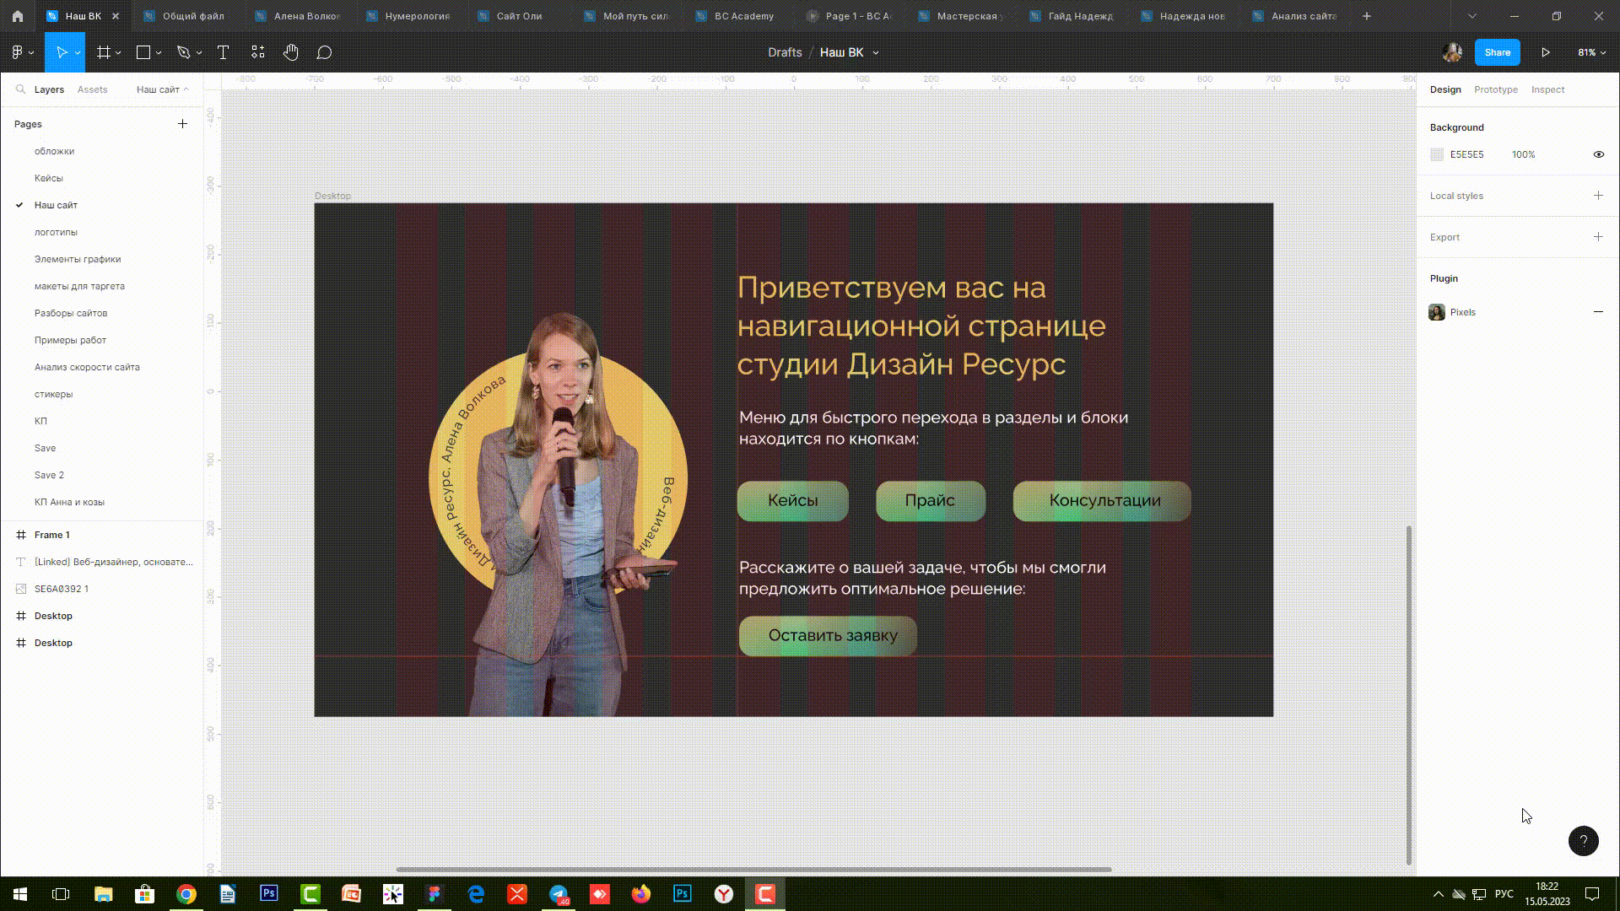This screenshot has height=911, width=1620.
Task: Click the blue Share button
Action: point(1497,52)
